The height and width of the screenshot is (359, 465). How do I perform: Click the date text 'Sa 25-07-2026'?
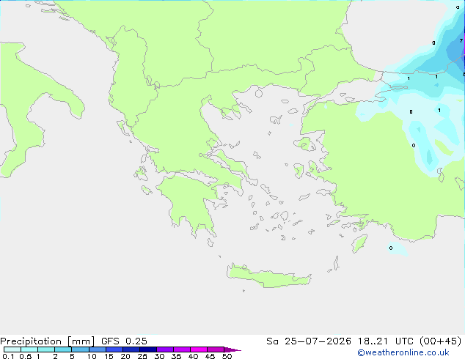point(309,341)
